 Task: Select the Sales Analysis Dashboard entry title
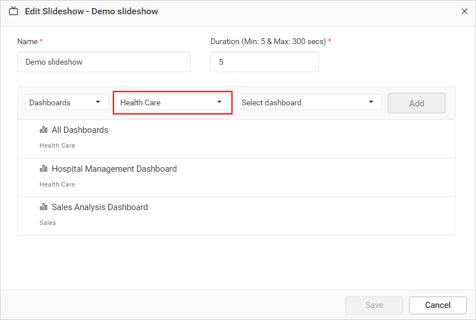(100, 207)
